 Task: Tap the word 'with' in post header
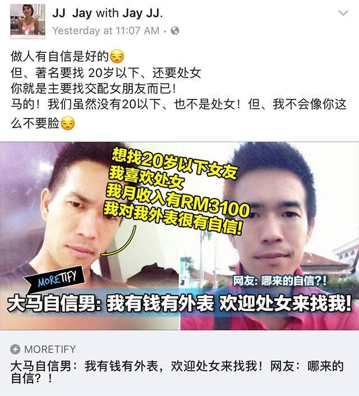(107, 13)
